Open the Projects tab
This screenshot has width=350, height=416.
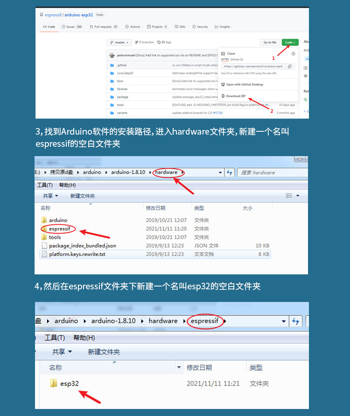(x=157, y=27)
